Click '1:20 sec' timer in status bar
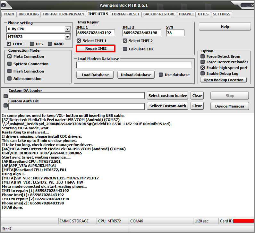The image size is (255, 233). tap(202, 221)
